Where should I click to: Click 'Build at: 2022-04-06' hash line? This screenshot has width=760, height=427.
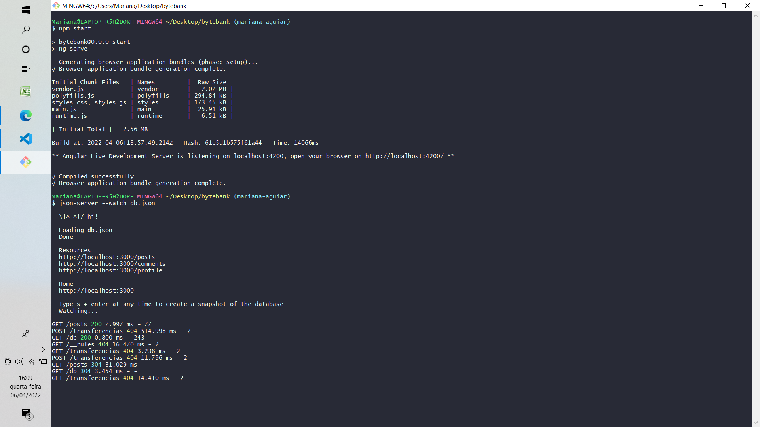(185, 143)
